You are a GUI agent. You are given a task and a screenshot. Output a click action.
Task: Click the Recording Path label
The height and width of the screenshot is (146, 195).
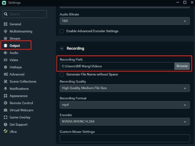pyautogui.click(x=71, y=59)
